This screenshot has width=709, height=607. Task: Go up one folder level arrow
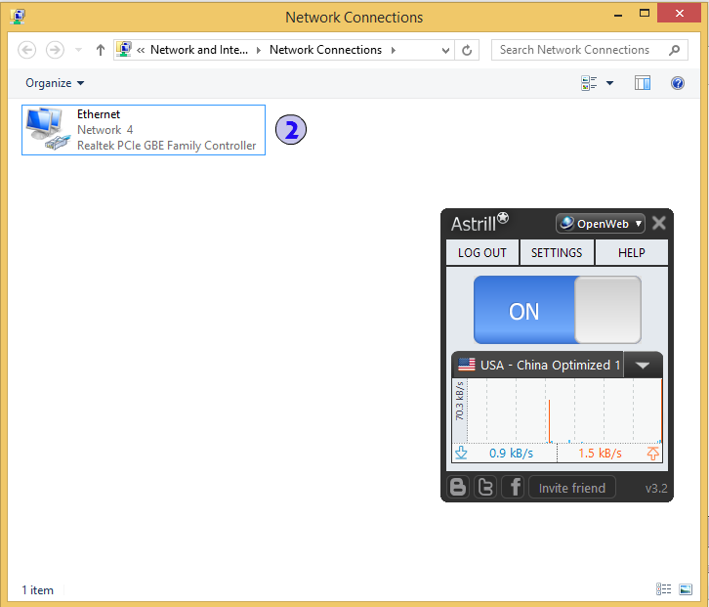tap(100, 50)
